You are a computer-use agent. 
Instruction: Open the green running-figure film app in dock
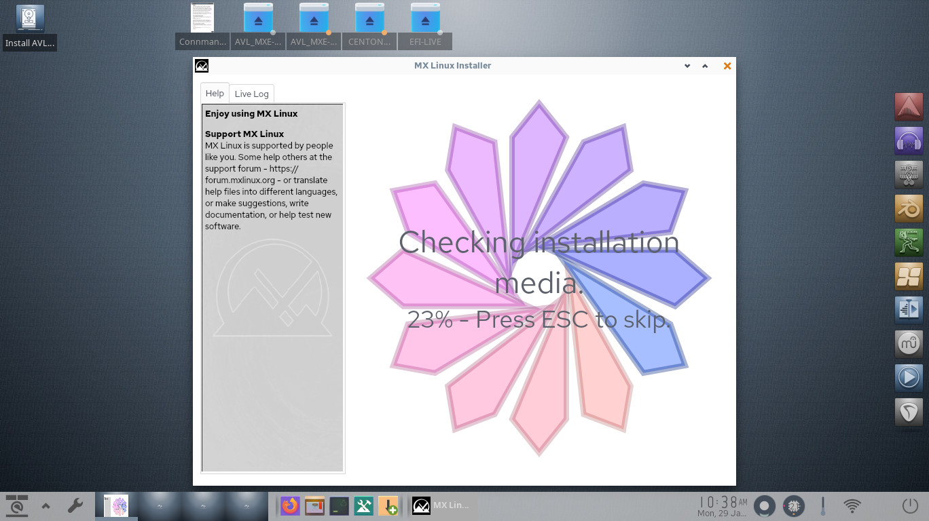[909, 242]
